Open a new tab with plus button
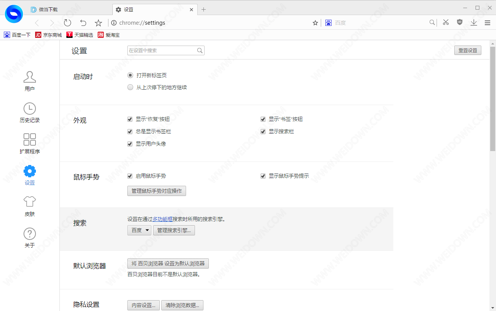Viewport: 496px width, 311px height. pyautogui.click(x=204, y=10)
